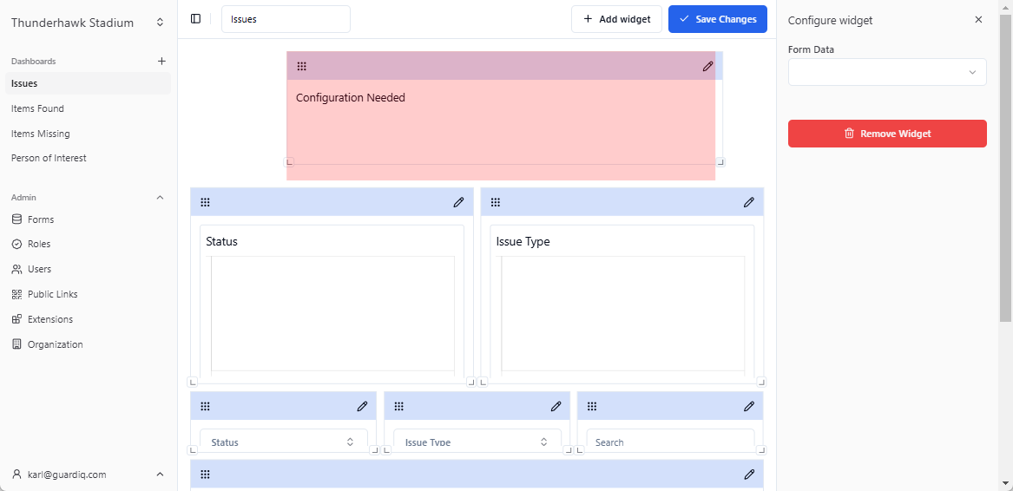Go to Person of Interest dashboard
This screenshot has width=1013, height=491.
click(49, 158)
